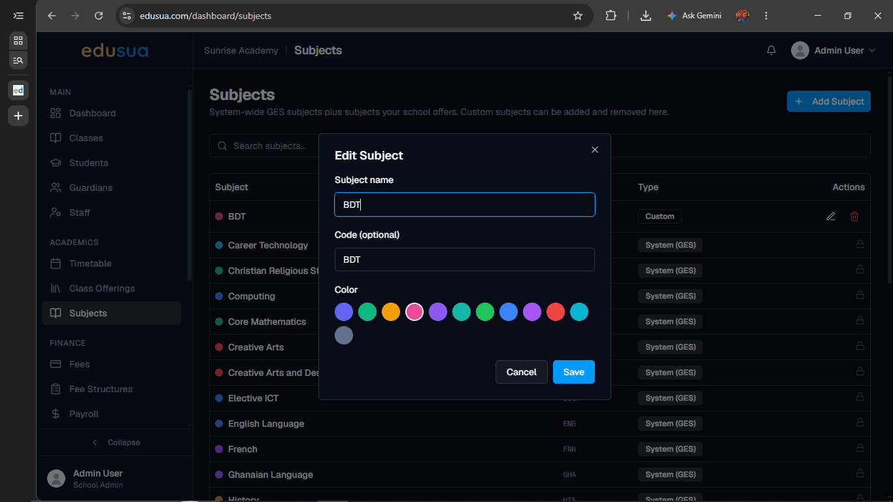
Task: Click the Guardians people icon in sidebar
Action: click(x=56, y=188)
